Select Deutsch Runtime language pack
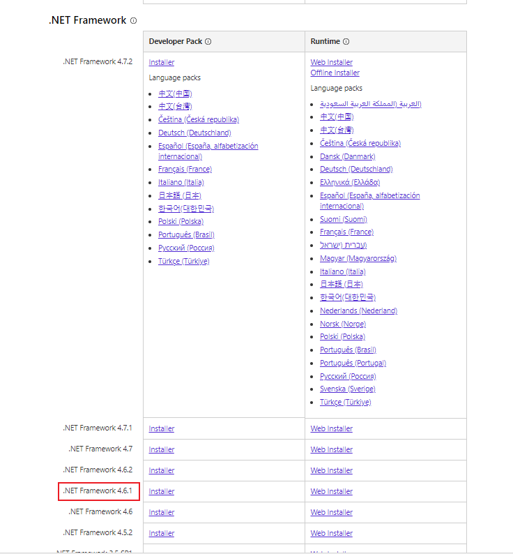The height and width of the screenshot is (554, 513). point(356,170)
